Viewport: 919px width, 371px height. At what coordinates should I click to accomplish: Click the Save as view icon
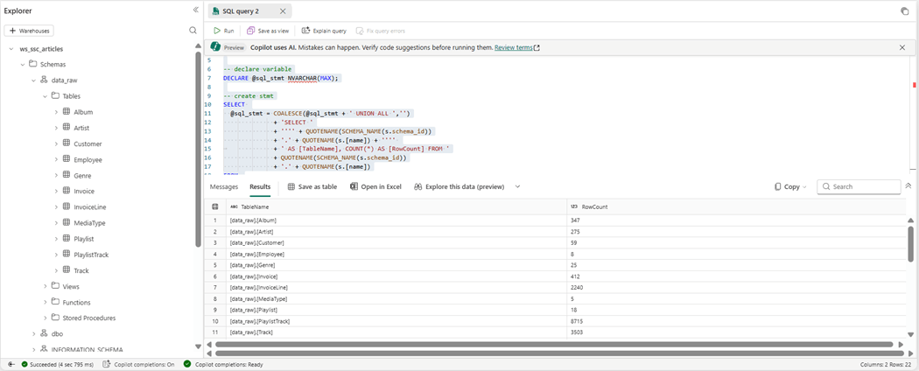pos(251,31)
